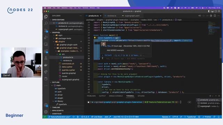Open customize layout button in title bar
223x125 pixels.
point(219,11)
